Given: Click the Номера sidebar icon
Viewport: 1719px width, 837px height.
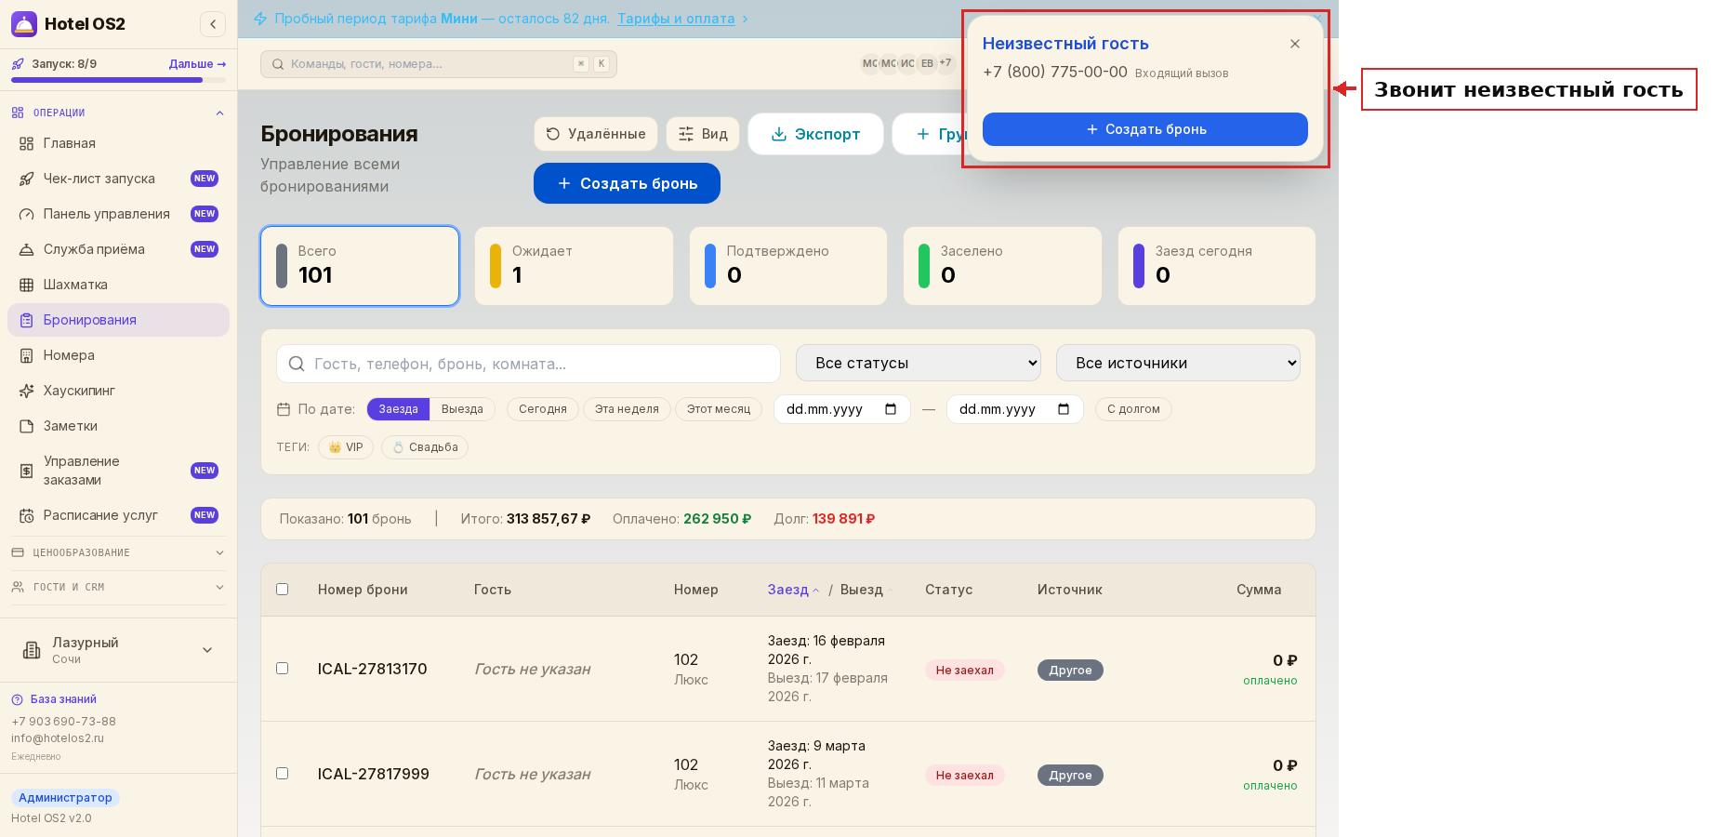Looking at the screenshot, I should (x=27, y=355).
